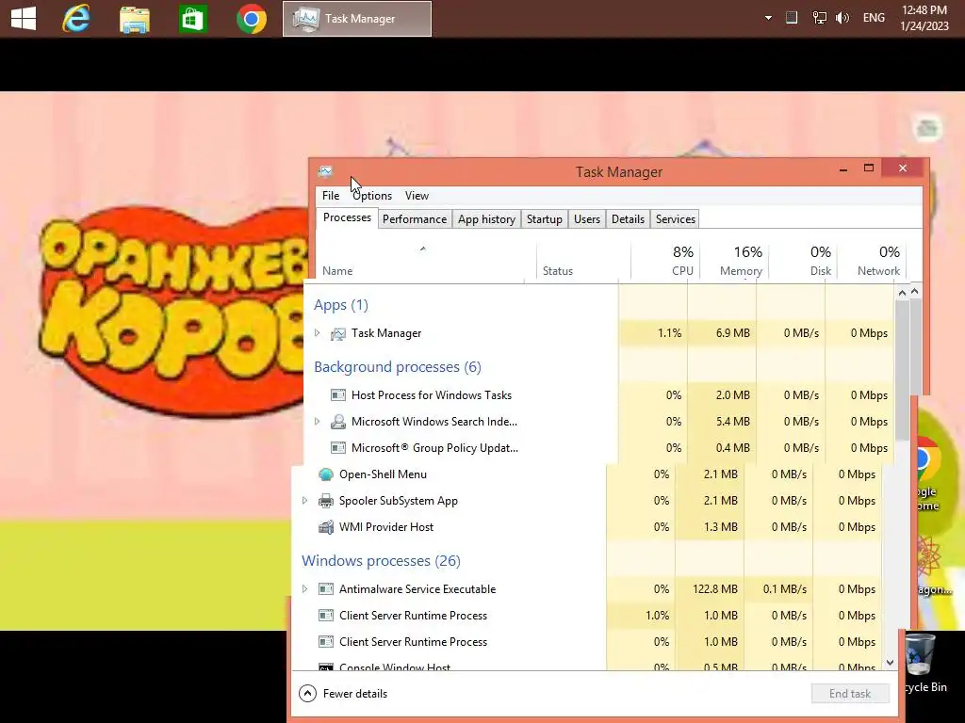
Task: Select the Recycle Bin desktop icon
Action: (x=925, y=664)
